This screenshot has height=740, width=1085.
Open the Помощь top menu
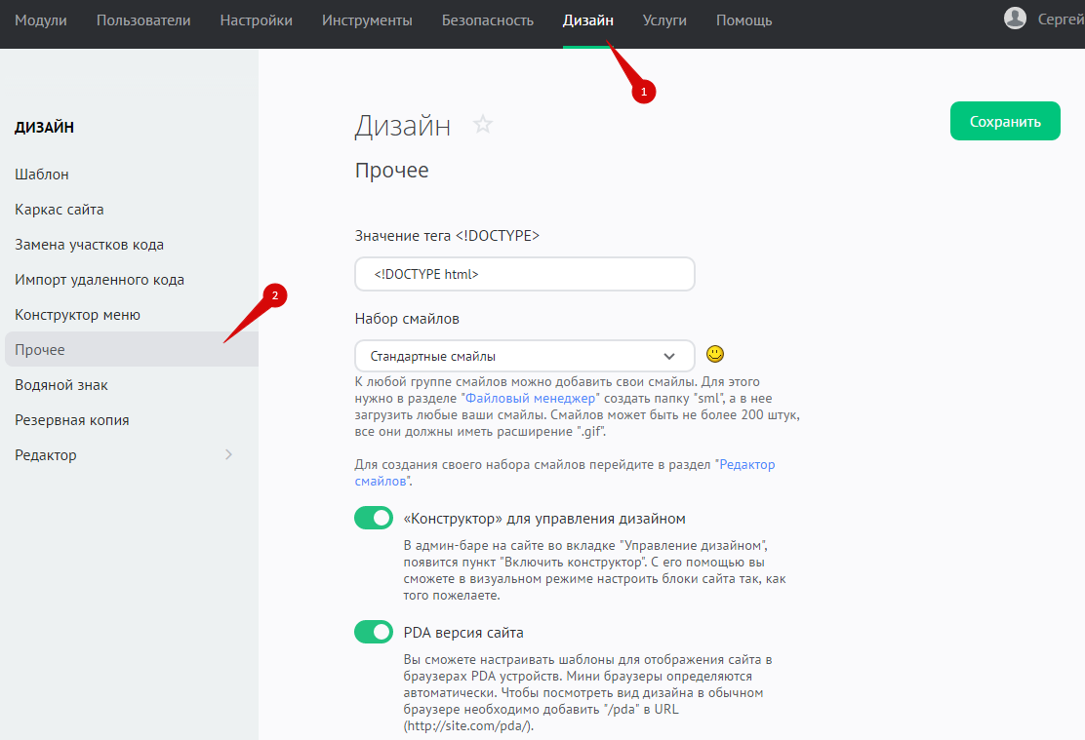pyautogui.click(x=743, y=20)
